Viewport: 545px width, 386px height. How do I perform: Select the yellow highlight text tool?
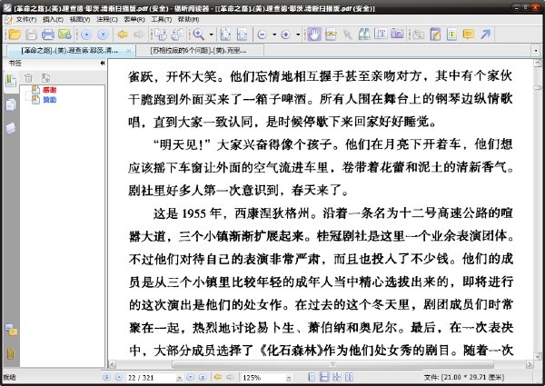(451, 34)
